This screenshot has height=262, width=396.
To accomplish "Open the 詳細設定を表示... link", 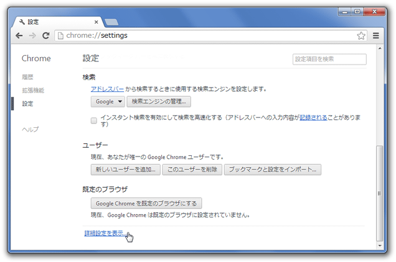I will click(x=105, y=233).
